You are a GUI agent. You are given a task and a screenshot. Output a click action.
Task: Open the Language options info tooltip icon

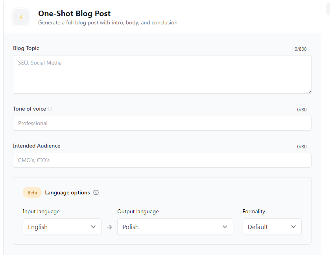(x=96, y=193)
